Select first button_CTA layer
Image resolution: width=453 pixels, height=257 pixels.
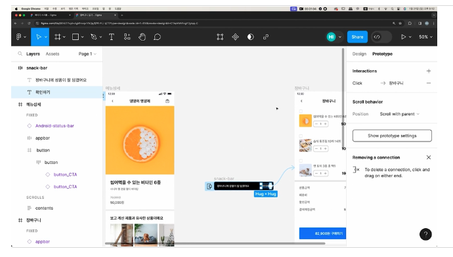65,174
